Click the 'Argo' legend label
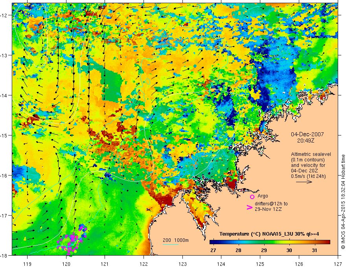This screenshot has height=267, width=346. (x=263, y=196)
